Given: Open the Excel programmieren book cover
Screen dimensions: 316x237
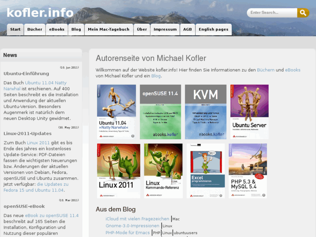Looking at the screenshot, I should [206, 171].
